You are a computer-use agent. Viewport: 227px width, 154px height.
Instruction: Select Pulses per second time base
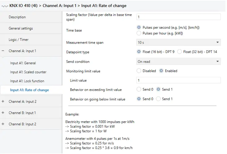[x=139, y=27]
